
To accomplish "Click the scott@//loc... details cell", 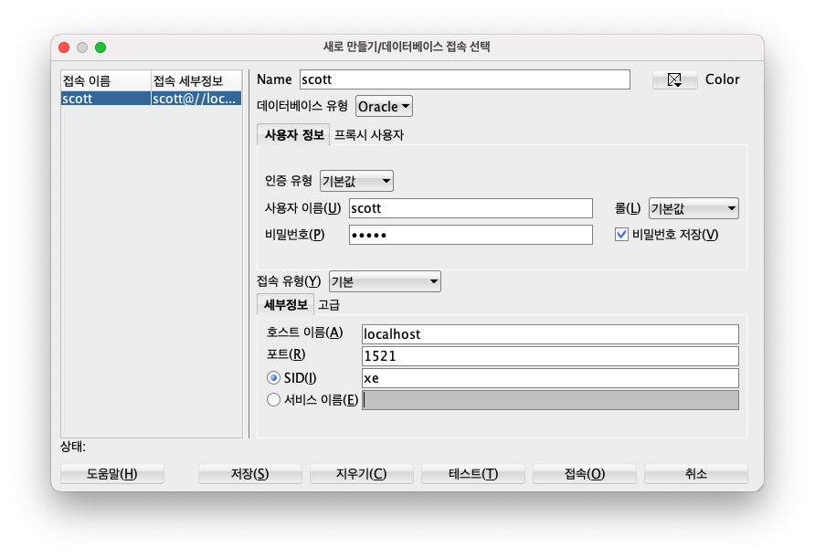I will (196, 99).
